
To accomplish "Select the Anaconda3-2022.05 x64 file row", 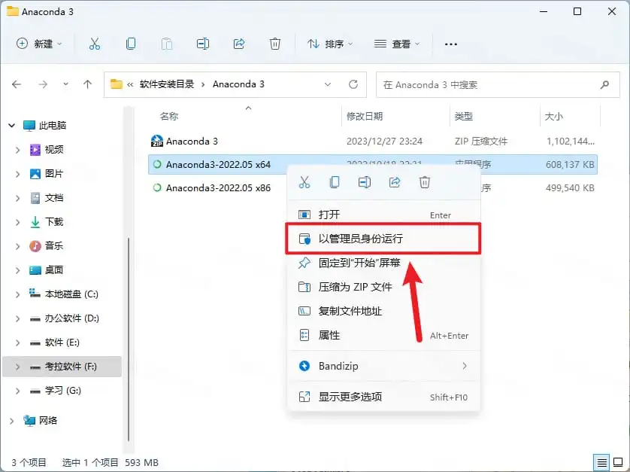I will (x=372, y=164).
